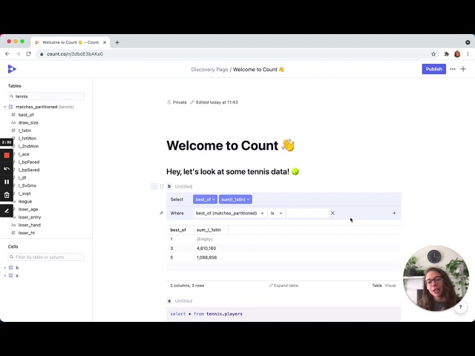Click the empty block handle left of cell b

tap(154, 186)
